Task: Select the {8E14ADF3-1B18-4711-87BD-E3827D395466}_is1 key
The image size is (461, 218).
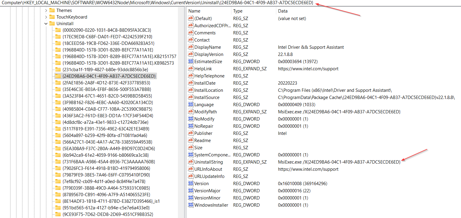Action: [111, 201]
